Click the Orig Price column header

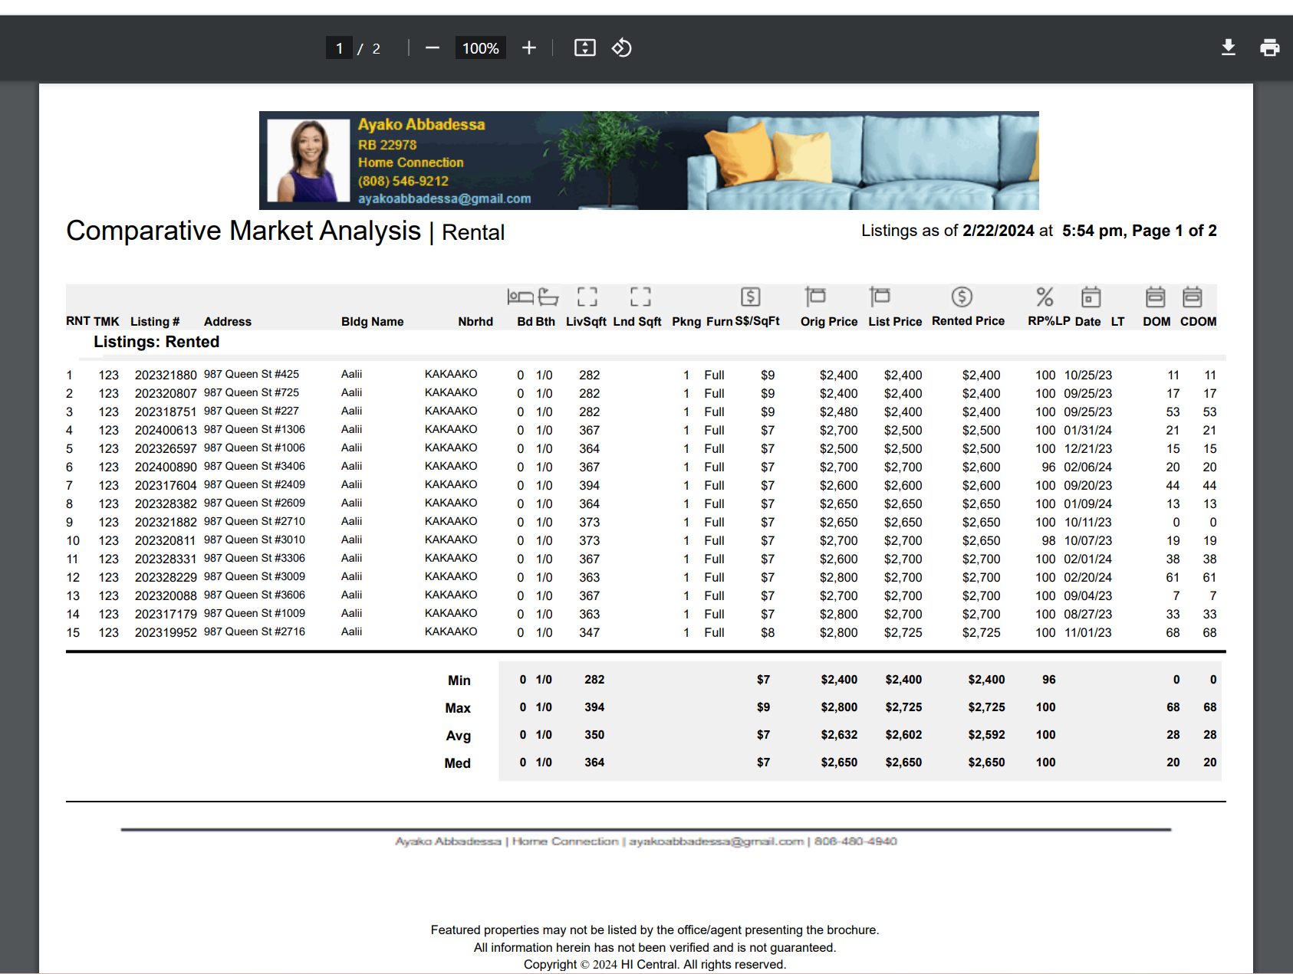(828, 322)
